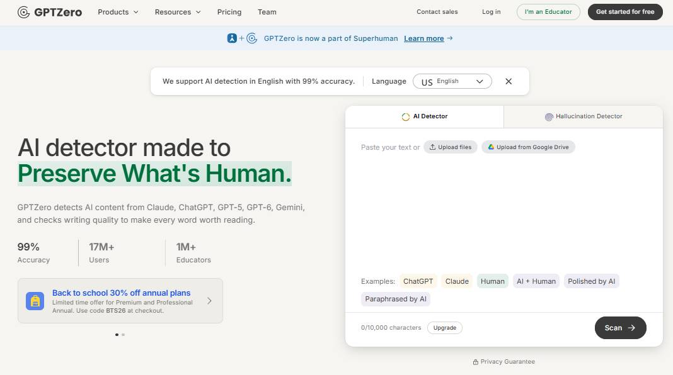Click the lock icon beside Privacy Guarantee
673x375 pixels.
click(476, 362)
